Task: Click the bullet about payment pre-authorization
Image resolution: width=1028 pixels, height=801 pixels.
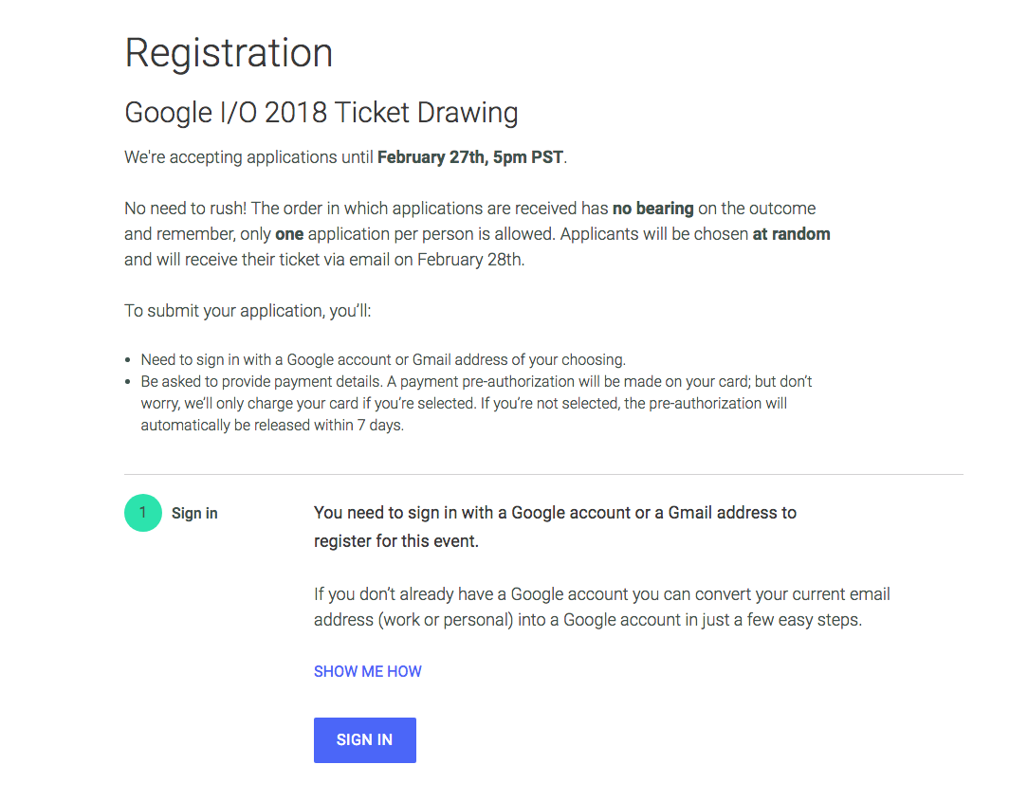Action: [465, 403]
